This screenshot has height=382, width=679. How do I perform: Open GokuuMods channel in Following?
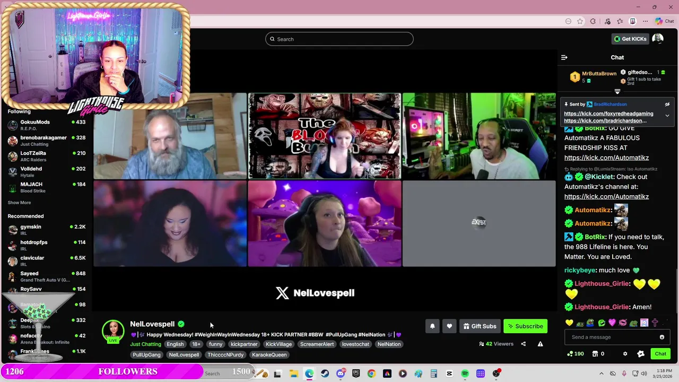46,125
